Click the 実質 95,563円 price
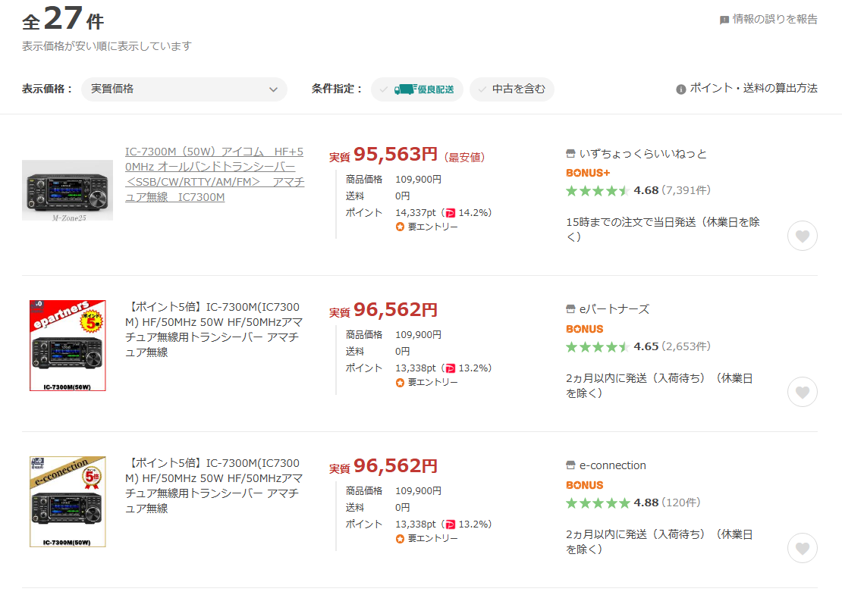 (383, 155)
